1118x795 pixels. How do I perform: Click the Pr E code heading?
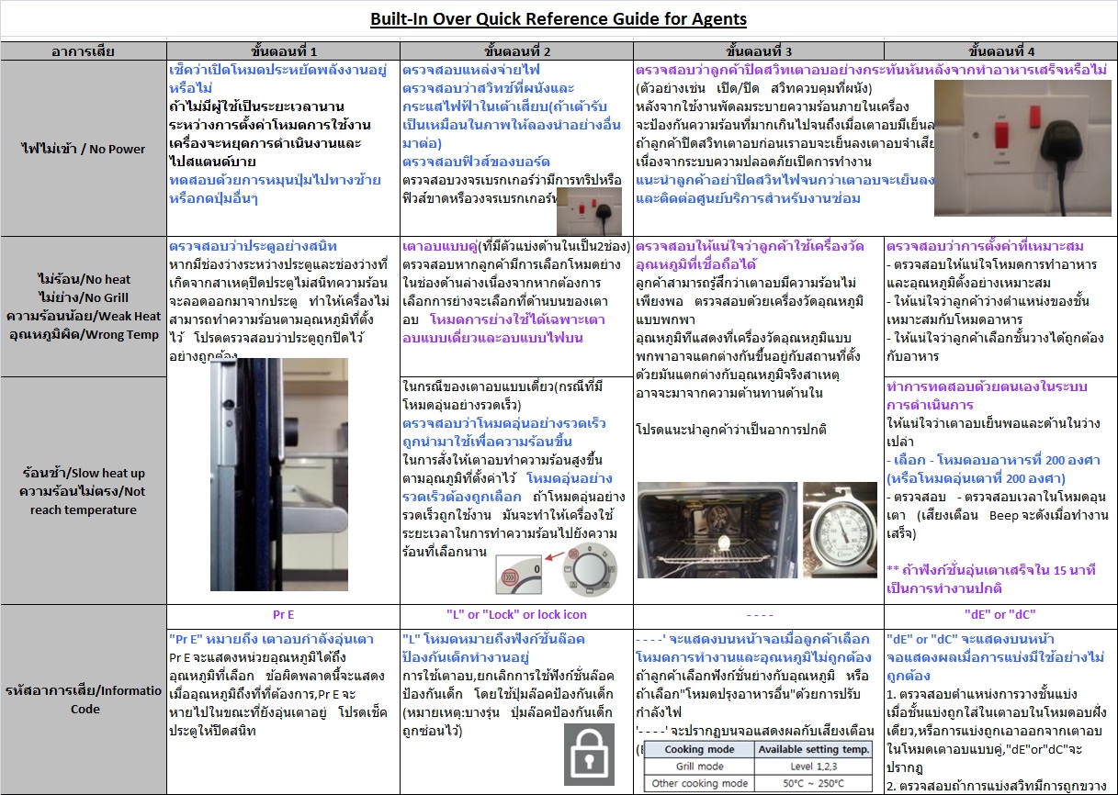(284, 614)
